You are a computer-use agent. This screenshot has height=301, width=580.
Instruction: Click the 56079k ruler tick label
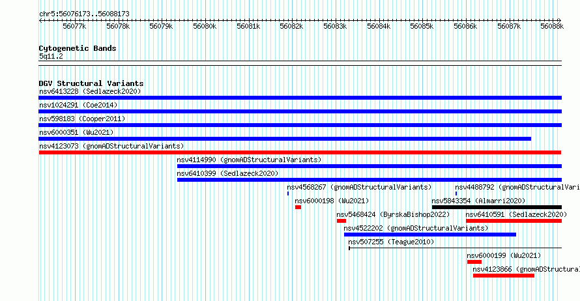point(161,26)
